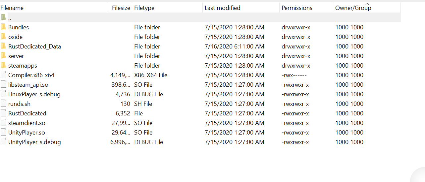Toggle sort arrow on Owner/Group column
This screenshot has height=182, width=425.
point(367,4)
